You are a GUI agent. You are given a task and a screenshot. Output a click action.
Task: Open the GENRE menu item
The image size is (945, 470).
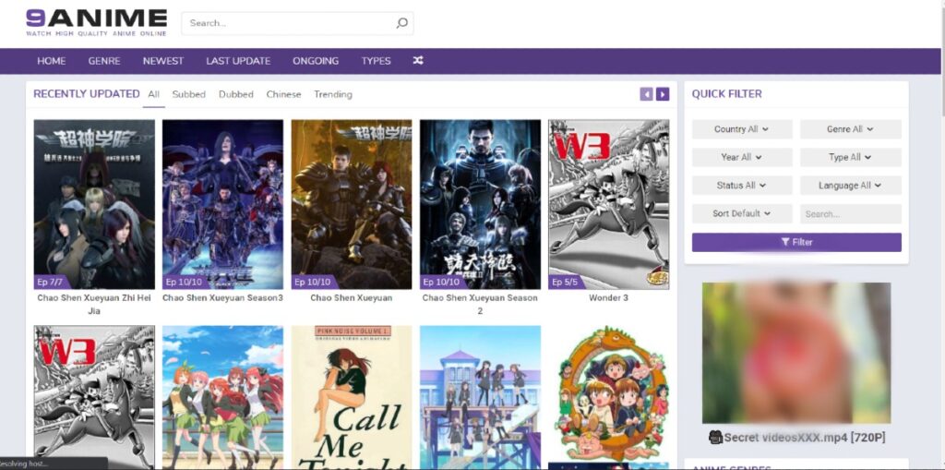[104, 61]
